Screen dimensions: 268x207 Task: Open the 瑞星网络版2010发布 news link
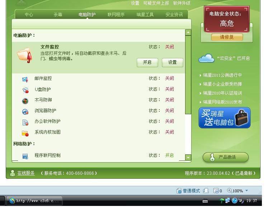pyautogui.click(x=222, y=102)
